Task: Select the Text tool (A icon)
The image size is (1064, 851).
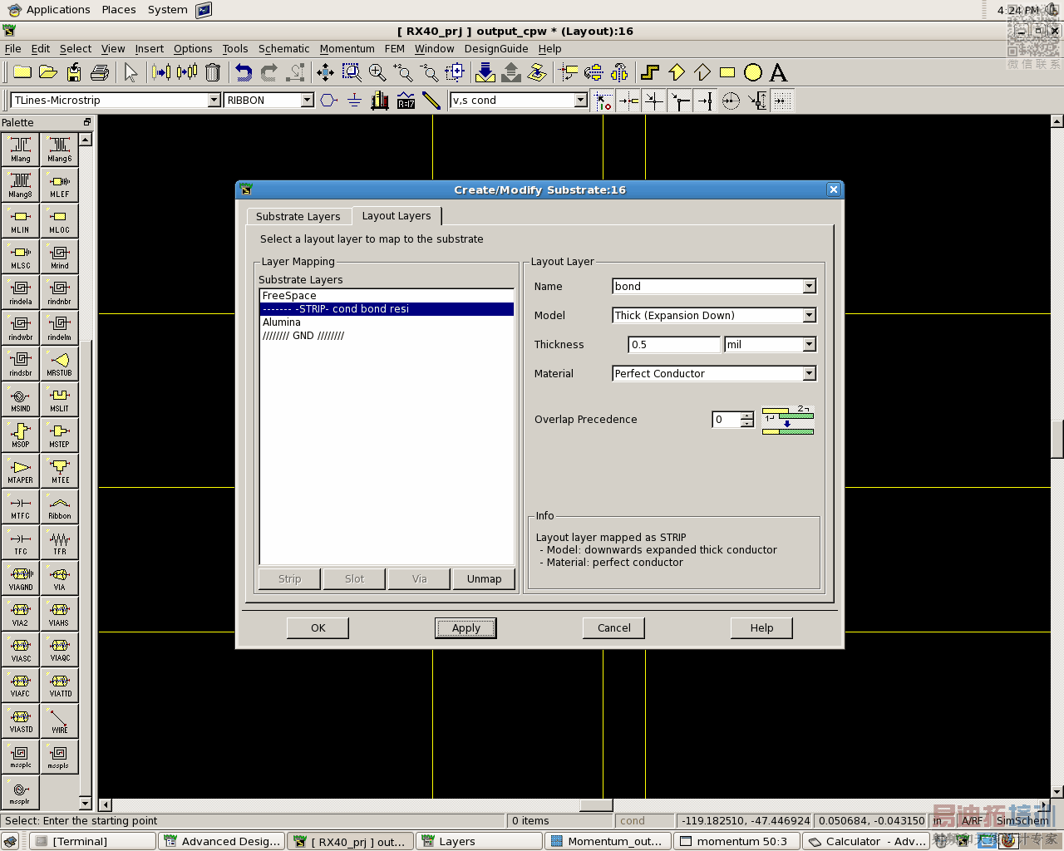Action: tap(778, 73)
